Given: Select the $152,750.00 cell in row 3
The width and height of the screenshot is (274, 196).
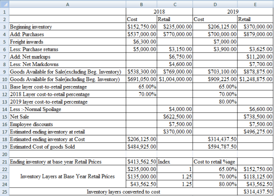Looking at the screenshot, I should pos(141,27).
